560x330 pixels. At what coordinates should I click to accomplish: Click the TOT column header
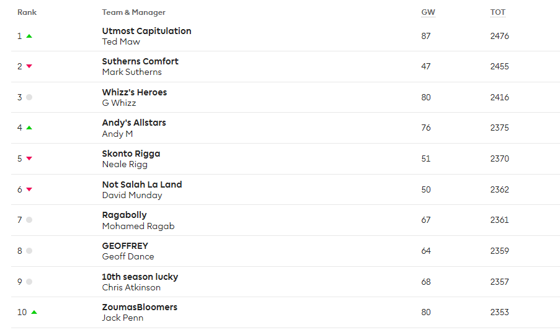498,12
